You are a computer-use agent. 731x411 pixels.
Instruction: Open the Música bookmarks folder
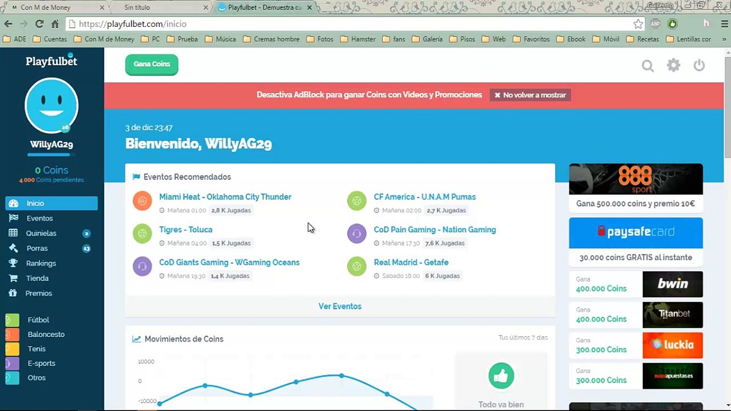[x=221, y=39]
